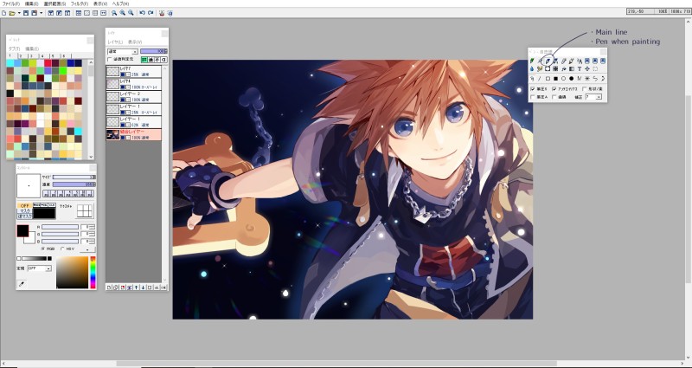Choose the filled black rectangle draw shape

pos(555,79)
